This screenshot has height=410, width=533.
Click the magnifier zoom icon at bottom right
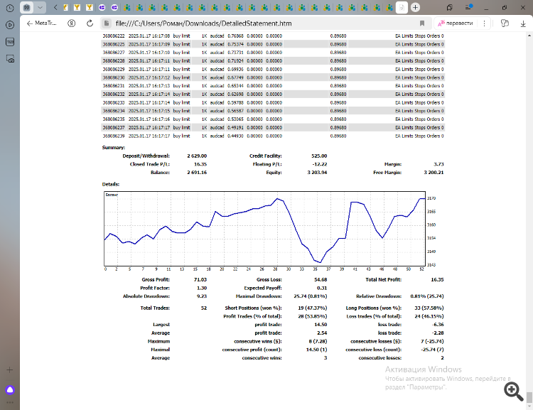coord(512,390)
